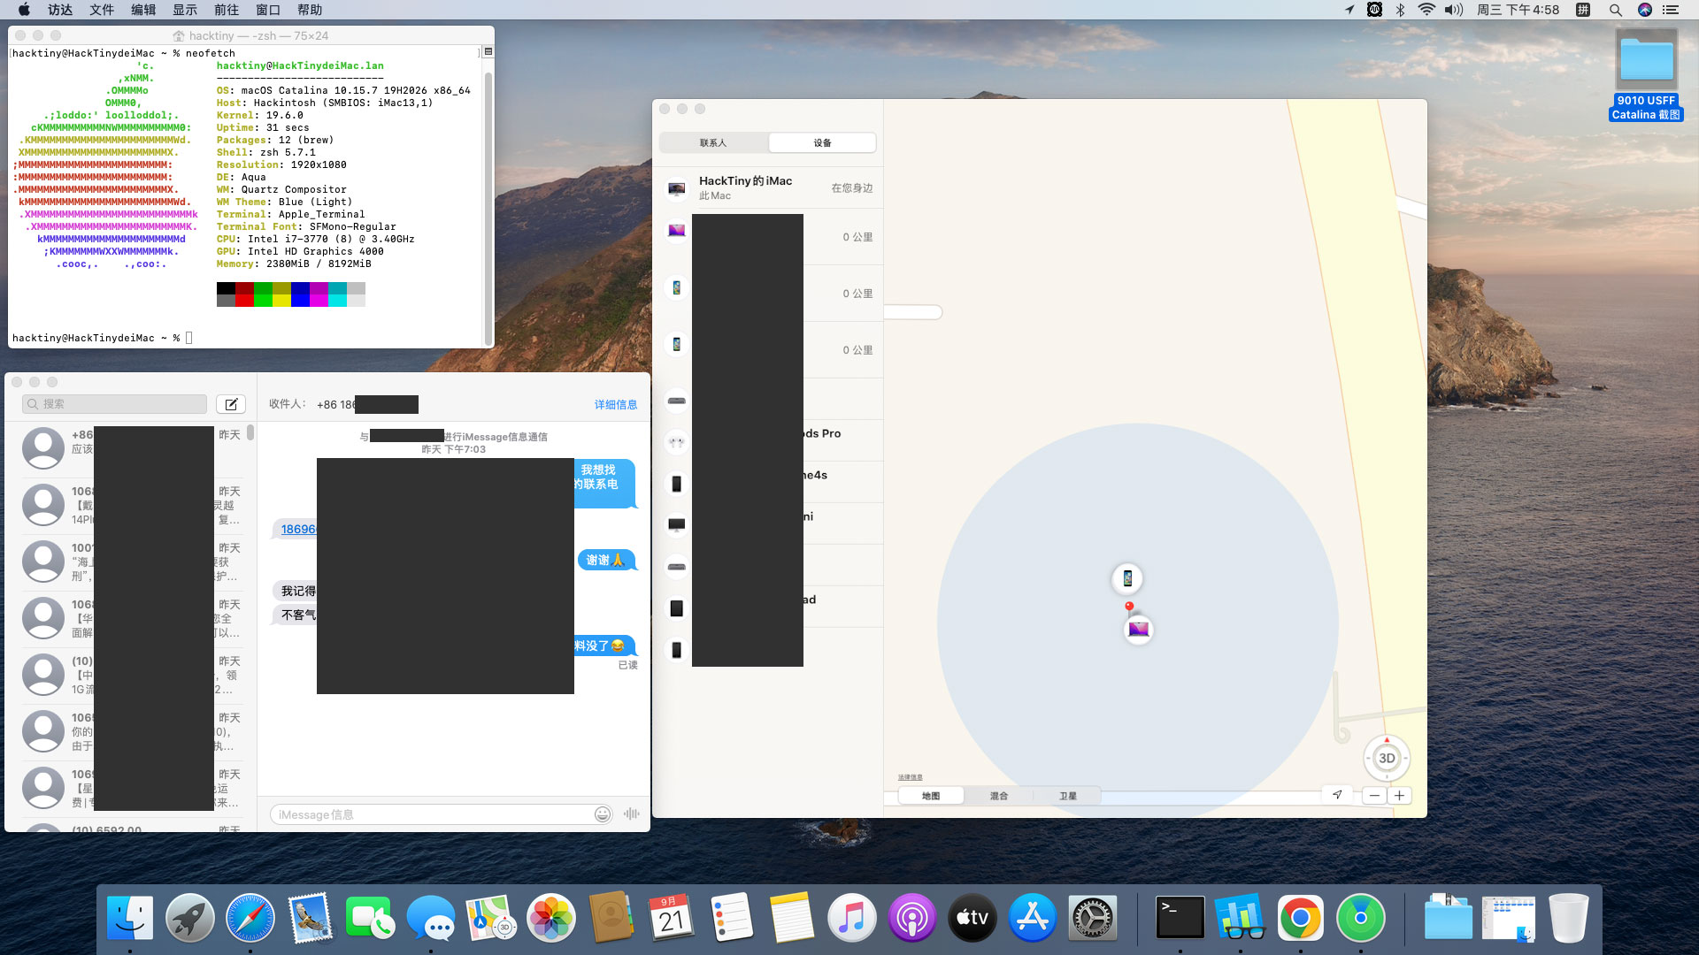
Task: Open the 窗口 menu
Action: click(268, 10)
